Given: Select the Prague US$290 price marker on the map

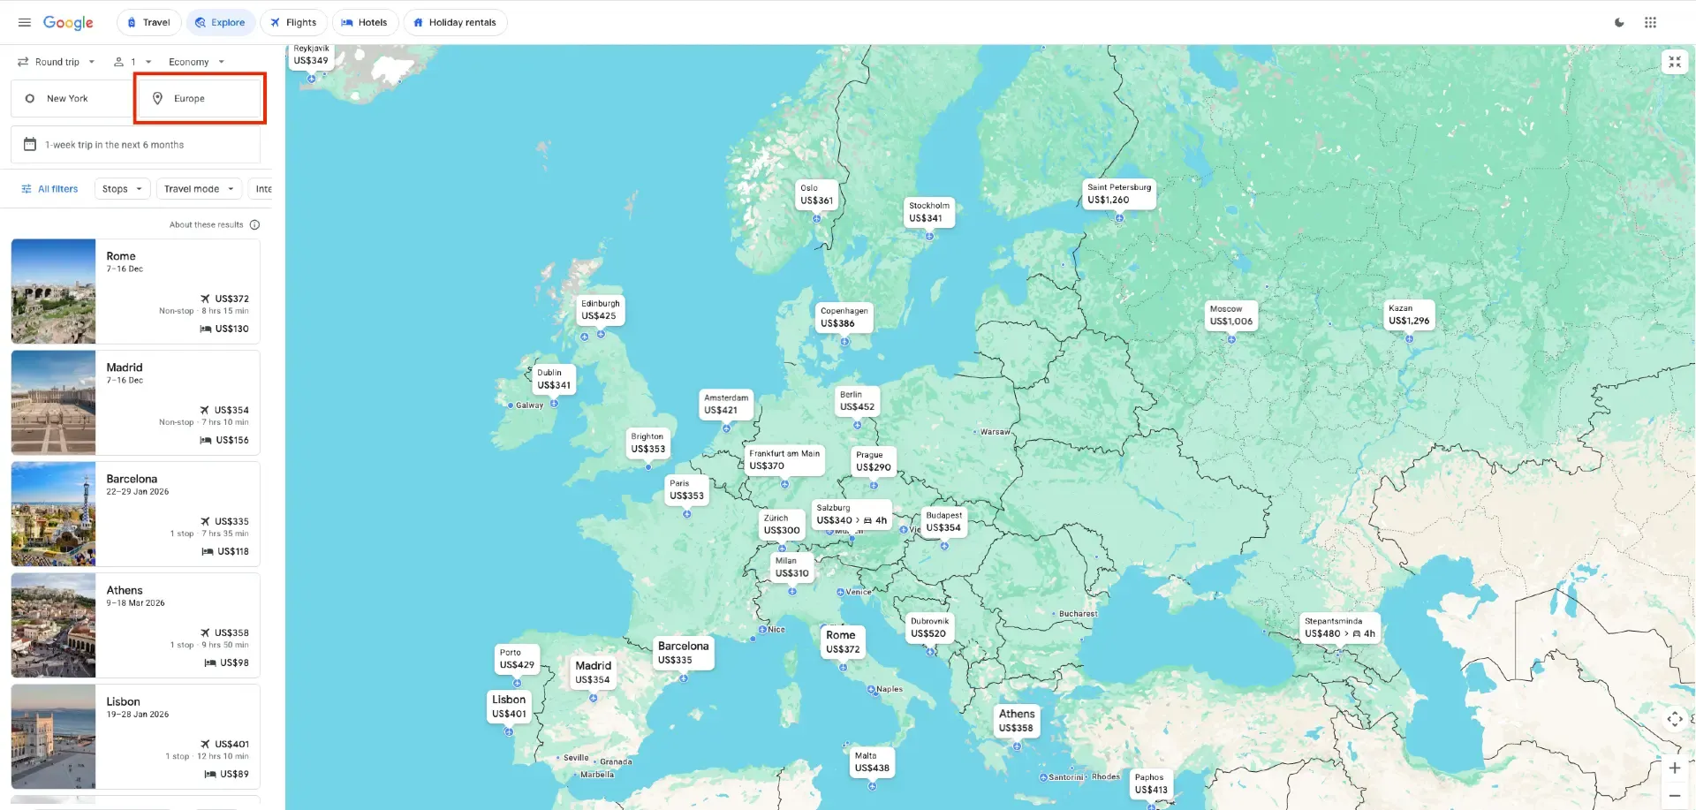Looking at the screenshot, I should [x=872, y=460].
